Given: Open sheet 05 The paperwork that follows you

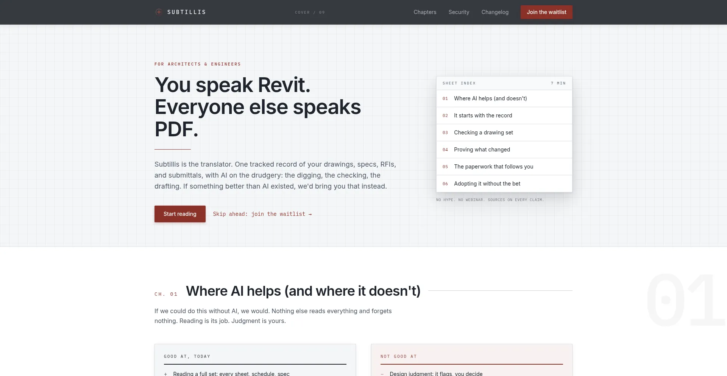Looking at the screenshot, I should point(504,167).
